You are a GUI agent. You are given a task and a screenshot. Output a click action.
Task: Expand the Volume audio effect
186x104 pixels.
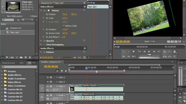coord(41,52)
